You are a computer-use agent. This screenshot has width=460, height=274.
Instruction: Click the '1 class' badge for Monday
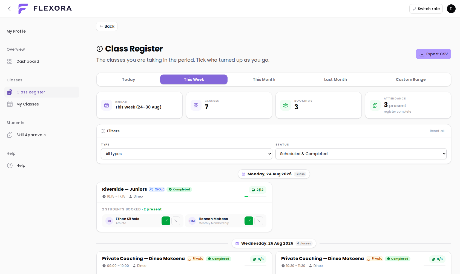click(x=300, y=174)
